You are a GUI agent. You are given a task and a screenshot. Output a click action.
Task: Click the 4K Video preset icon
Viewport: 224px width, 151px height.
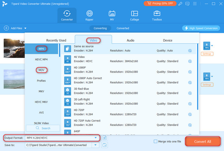coord(68,59)
